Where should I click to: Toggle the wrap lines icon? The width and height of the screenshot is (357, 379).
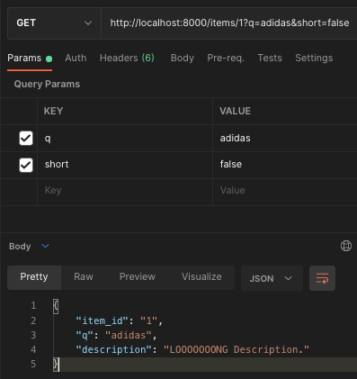[x=322, y=278]
